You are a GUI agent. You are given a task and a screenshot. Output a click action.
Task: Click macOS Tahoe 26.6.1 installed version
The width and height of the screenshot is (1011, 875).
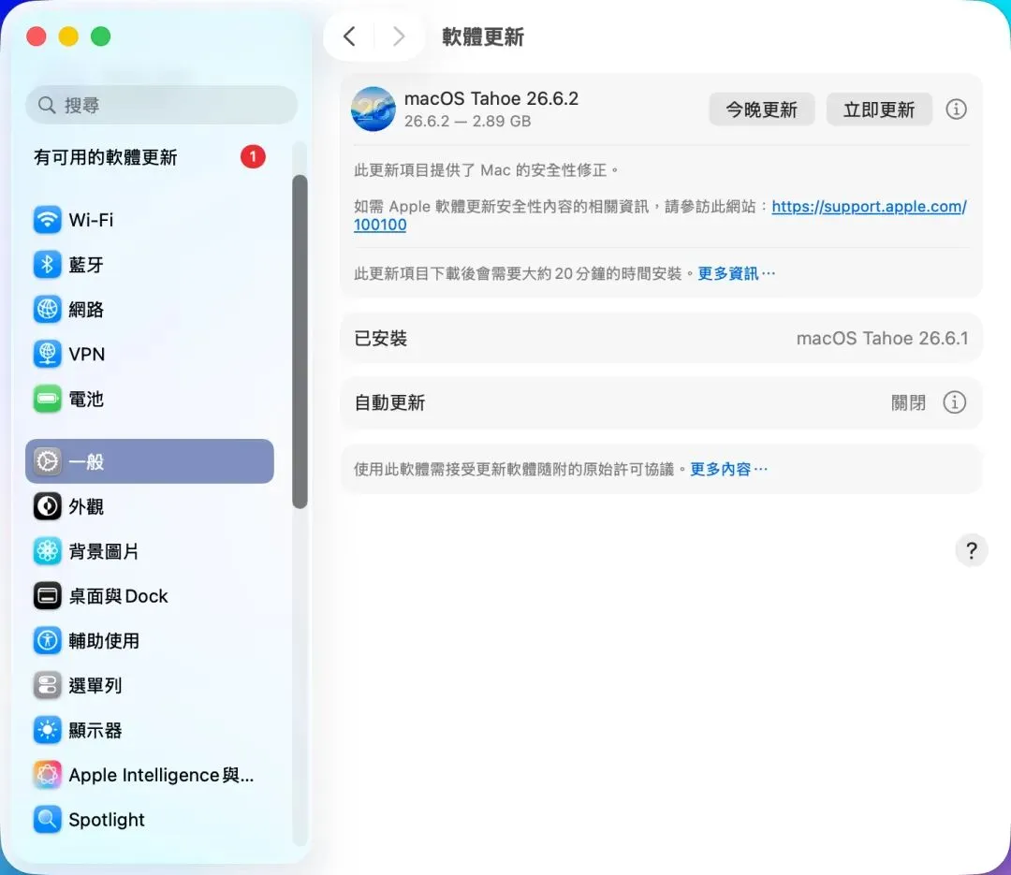882,338
